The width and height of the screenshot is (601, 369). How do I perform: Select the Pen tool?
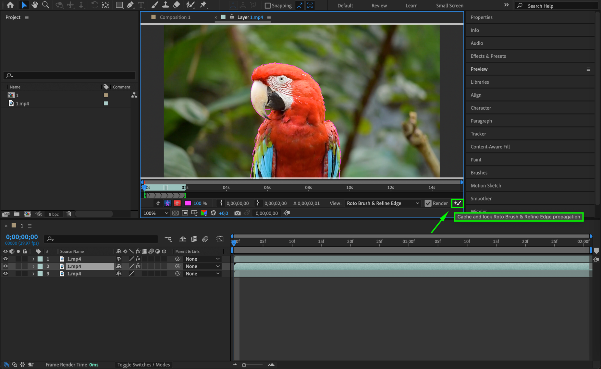click(x=130, y=5)
